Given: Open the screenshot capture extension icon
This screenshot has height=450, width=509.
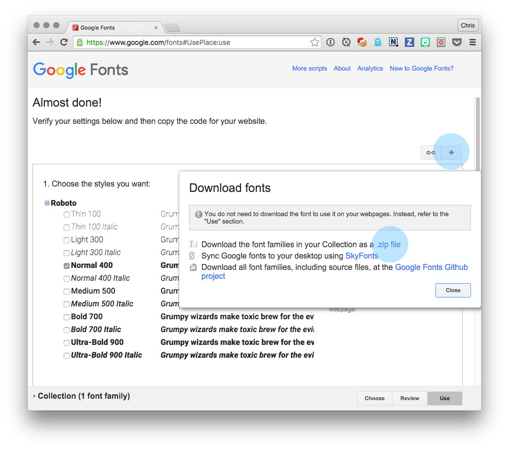Looking at the screenshot, I should tap(394, 42).
